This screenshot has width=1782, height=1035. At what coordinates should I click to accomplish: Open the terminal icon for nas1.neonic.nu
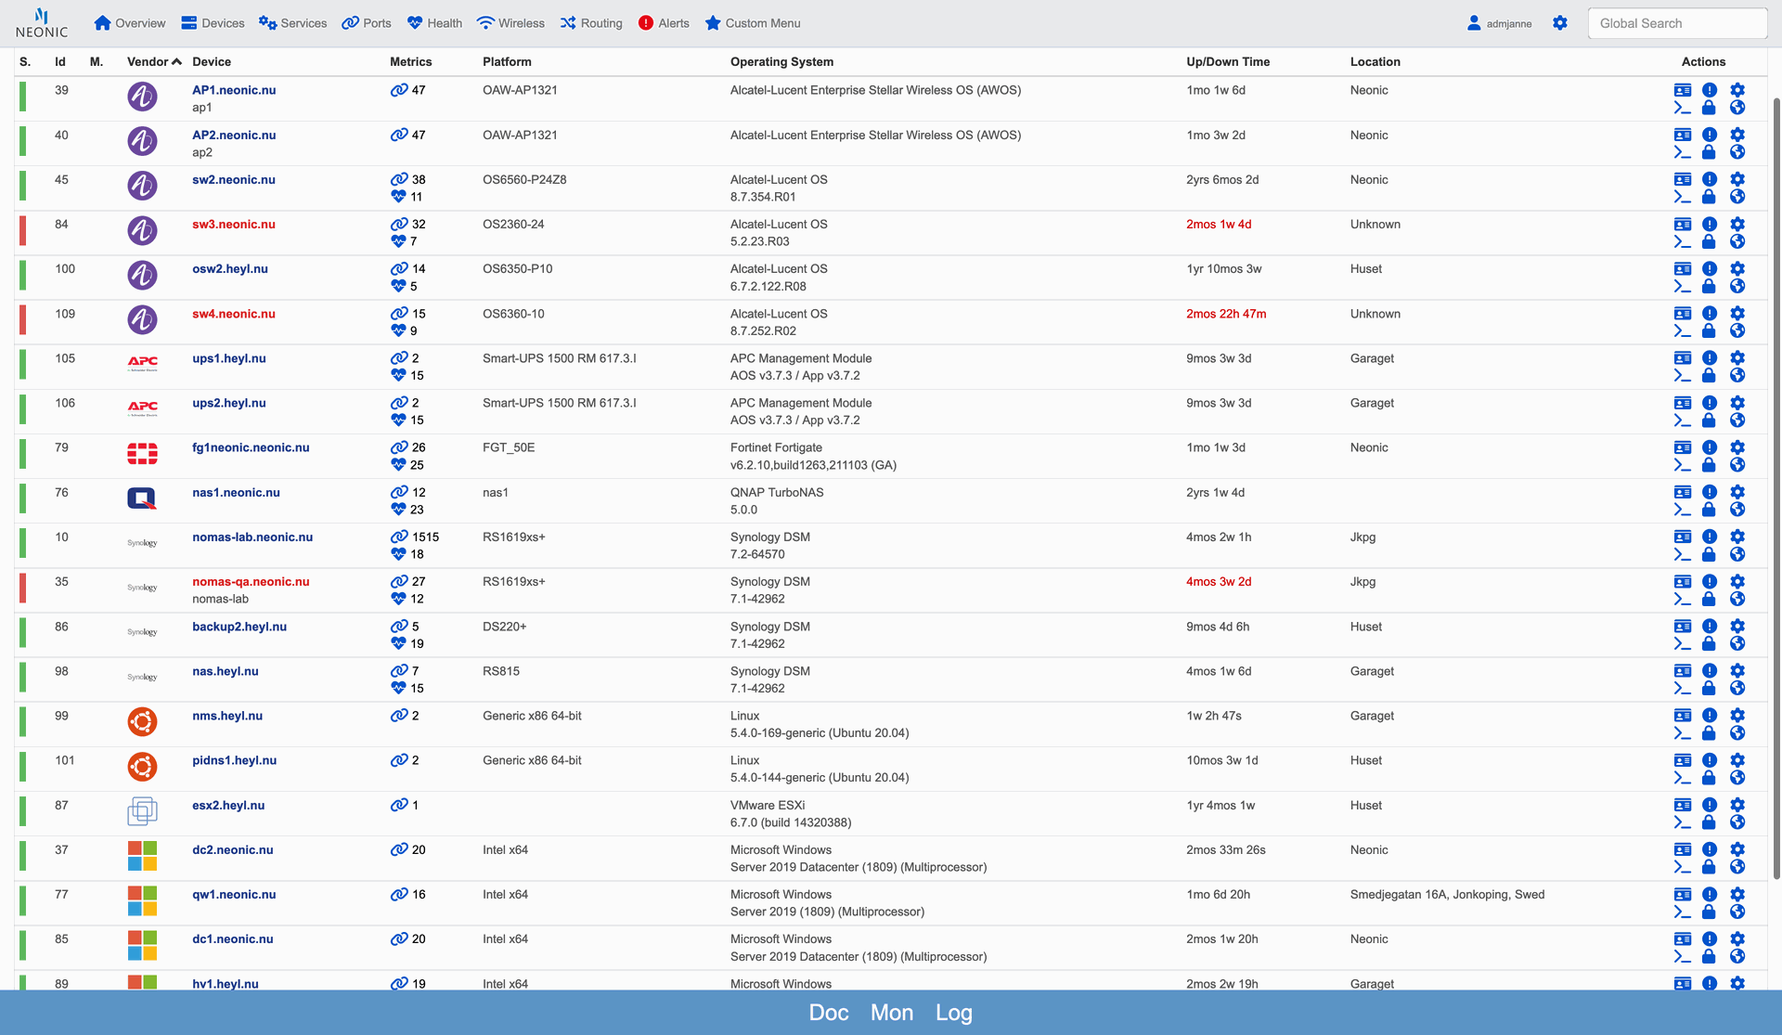1682,510
